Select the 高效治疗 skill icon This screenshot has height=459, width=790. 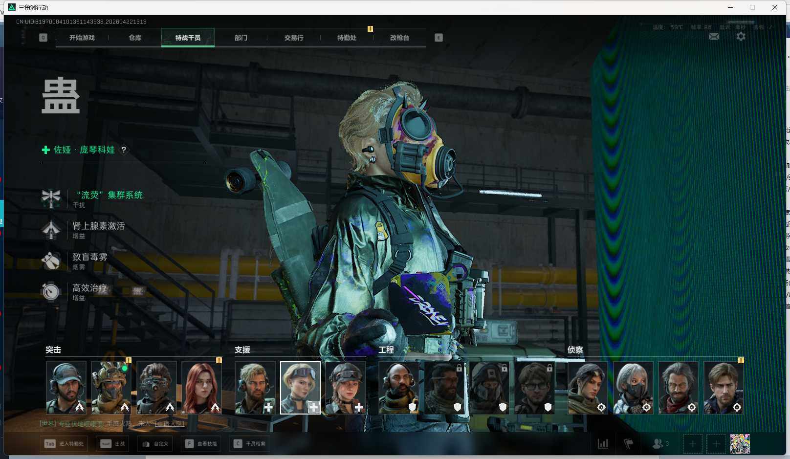[51, 291]
